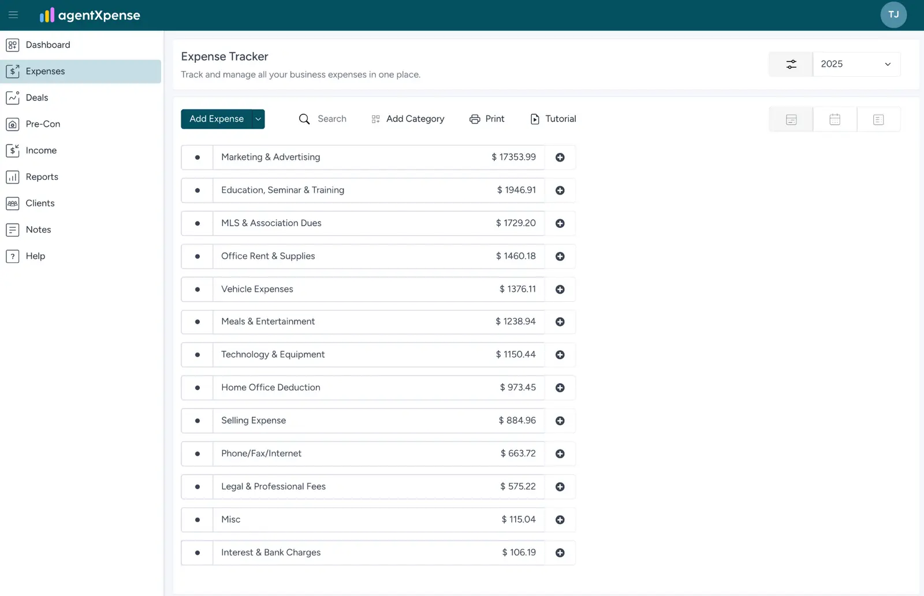Viewport: 924px width, 596px height.
Task: Add expense to Vehicle Expenses with plus
Action: [x=560, y=289]
